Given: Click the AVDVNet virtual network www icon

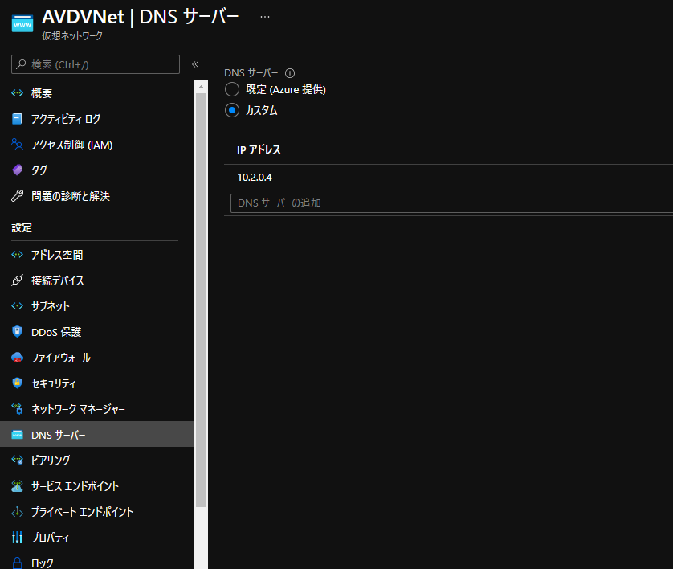Looking at the screenshot, I should tap(22, 23).
